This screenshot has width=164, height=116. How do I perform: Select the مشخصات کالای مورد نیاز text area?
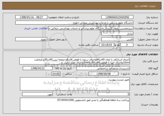75,84
